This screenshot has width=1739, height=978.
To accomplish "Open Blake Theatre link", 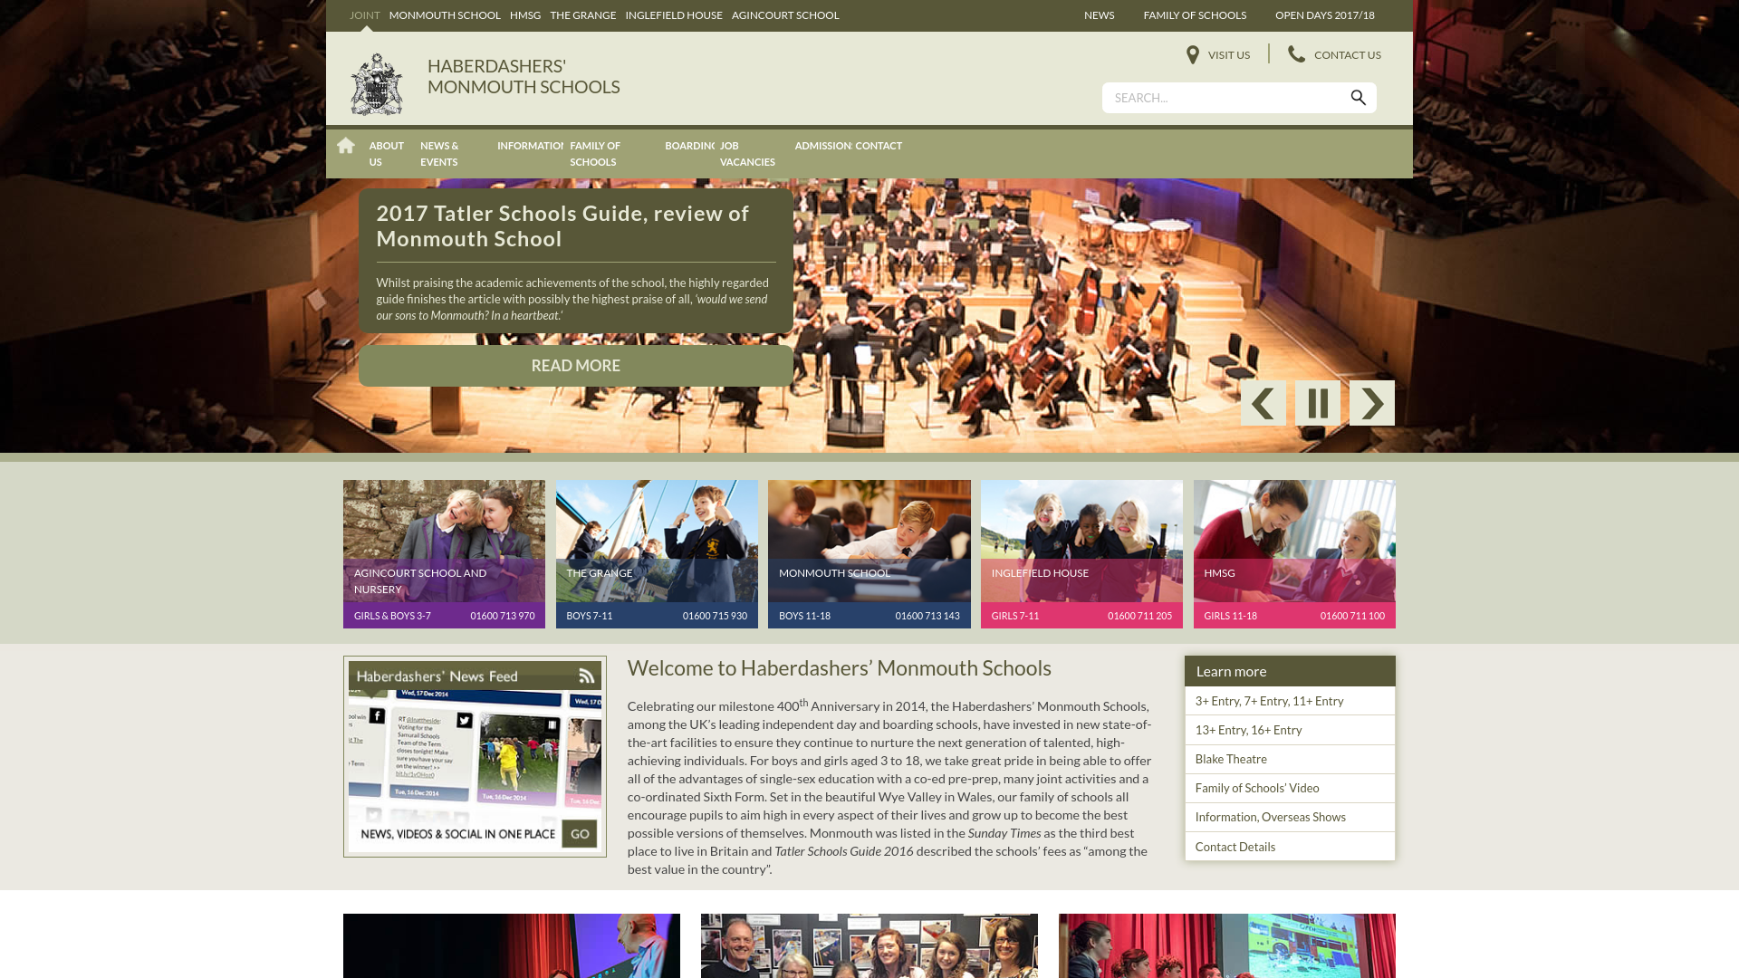I will [1290, 759].
